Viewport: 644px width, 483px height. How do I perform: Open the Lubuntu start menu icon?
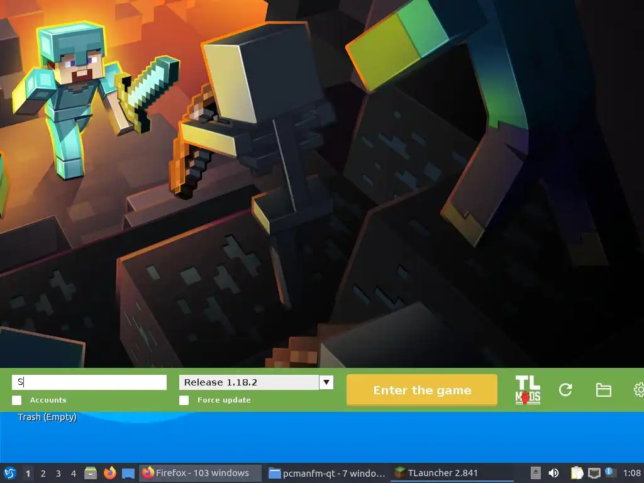[x=10, y=474]
